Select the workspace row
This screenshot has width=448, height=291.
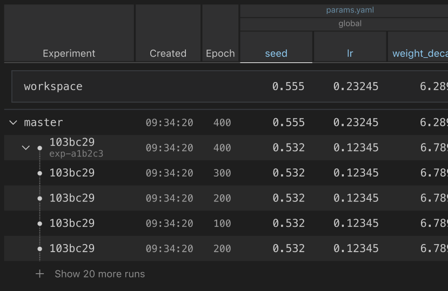click(230, 86)
